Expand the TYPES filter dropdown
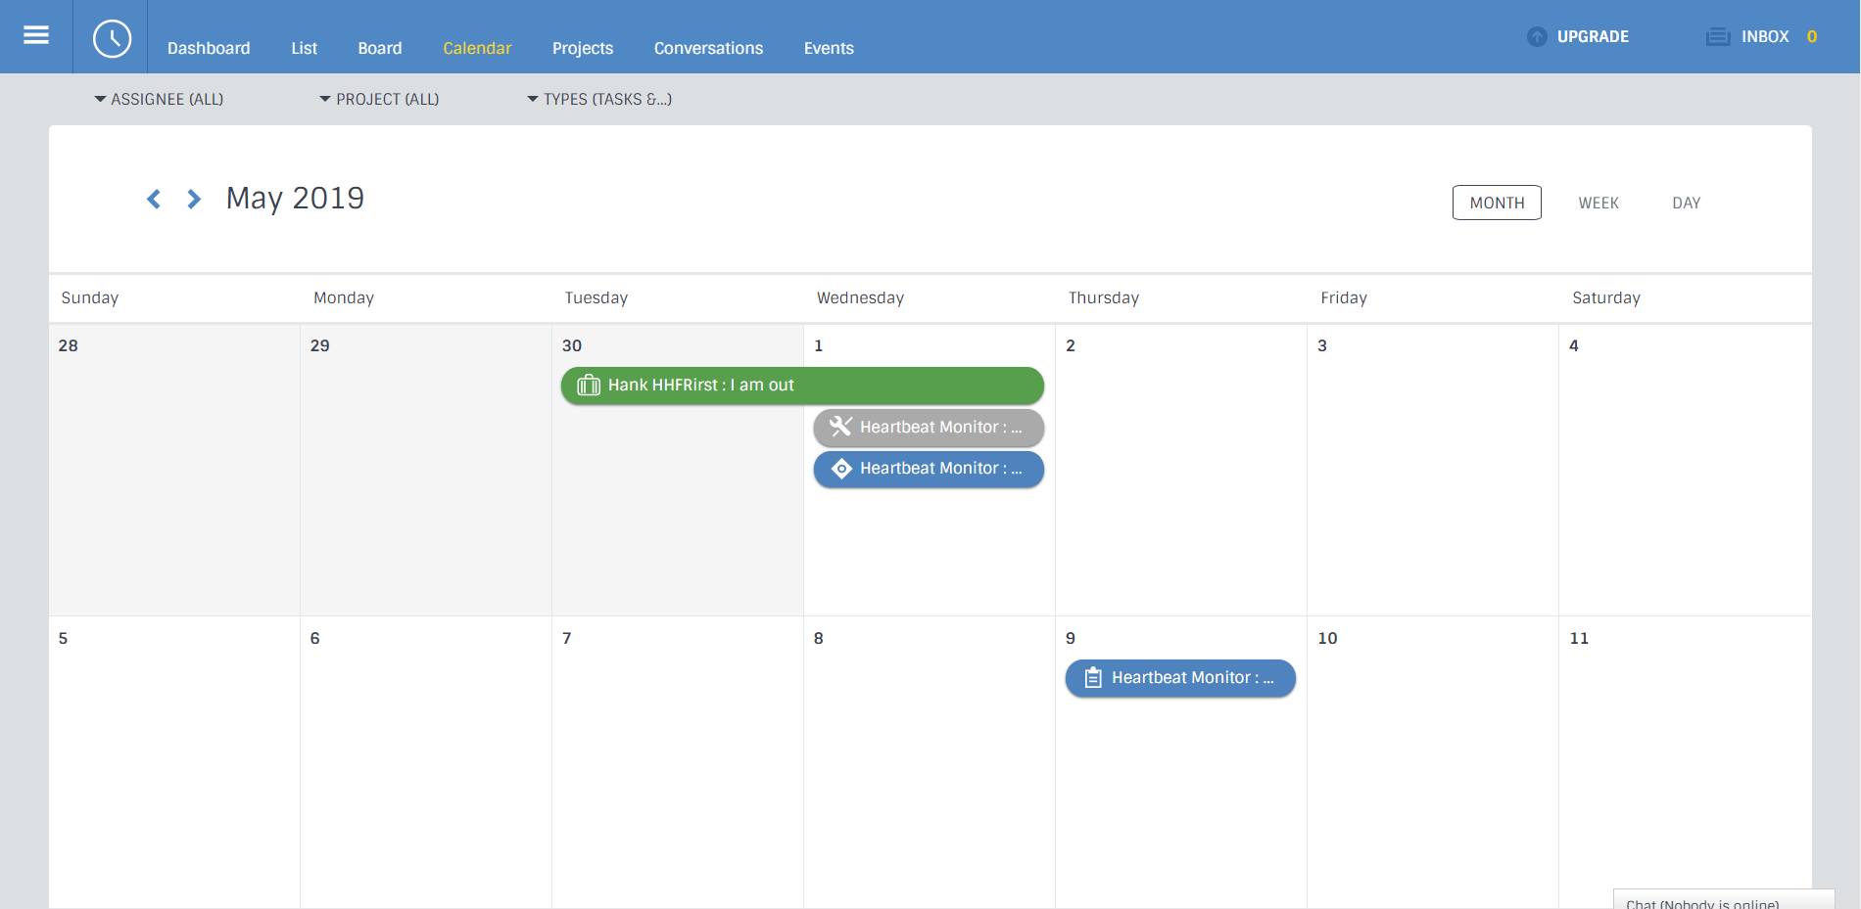This screenshot has height=909, width=1861. tap(599, 100)
